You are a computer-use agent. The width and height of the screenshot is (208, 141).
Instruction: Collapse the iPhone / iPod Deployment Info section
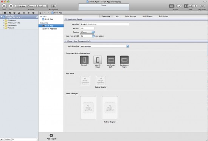(65, 41)
